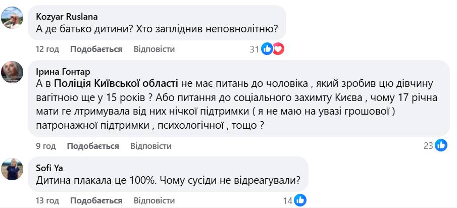Click the heart reaction icon on Kozyar Ruslana's comment
The height and width of the screenshot is (208, 457).
[278, 49]
